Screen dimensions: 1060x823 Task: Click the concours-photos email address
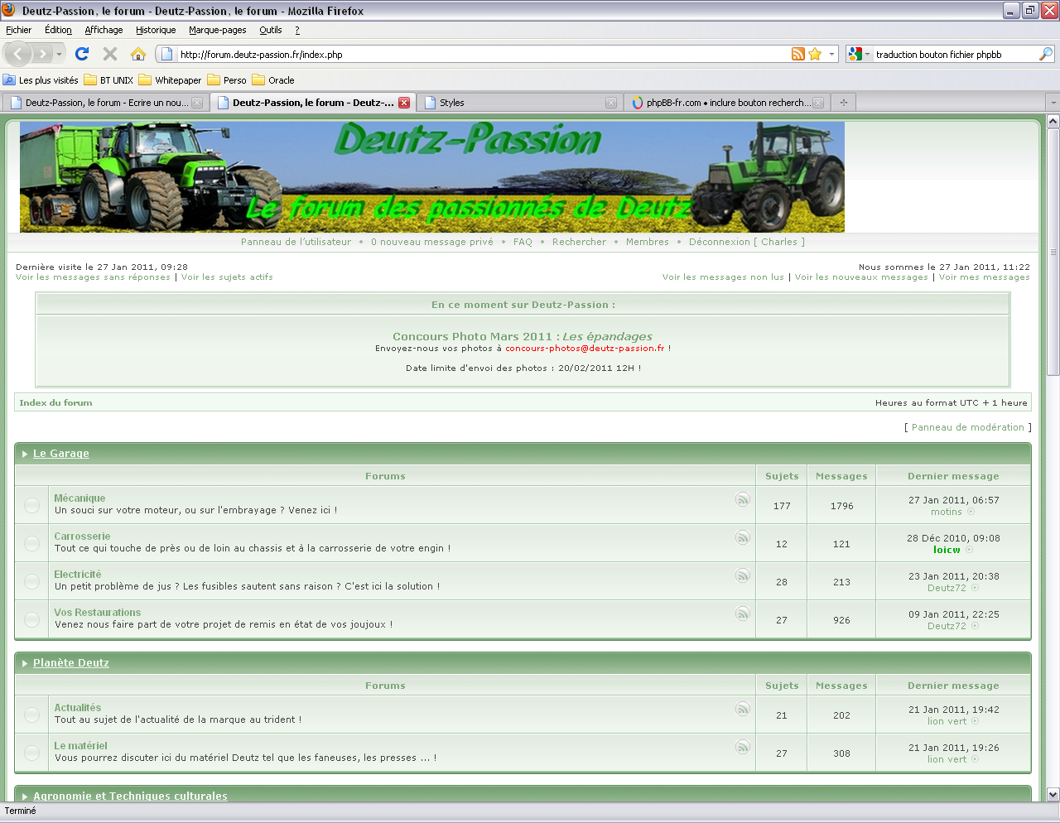585,349
